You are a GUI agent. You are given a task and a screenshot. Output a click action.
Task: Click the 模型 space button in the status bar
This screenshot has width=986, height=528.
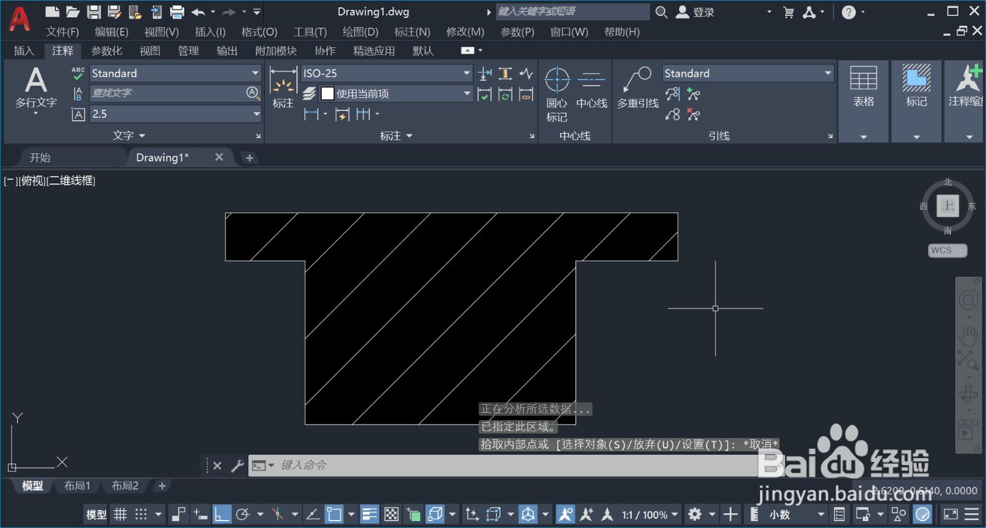click(x=96, y=514)
